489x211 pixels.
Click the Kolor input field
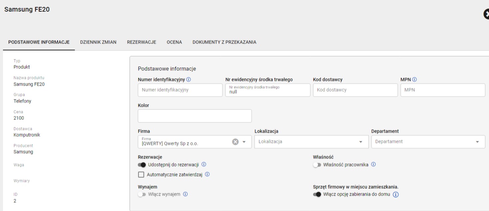click(195, 116)
